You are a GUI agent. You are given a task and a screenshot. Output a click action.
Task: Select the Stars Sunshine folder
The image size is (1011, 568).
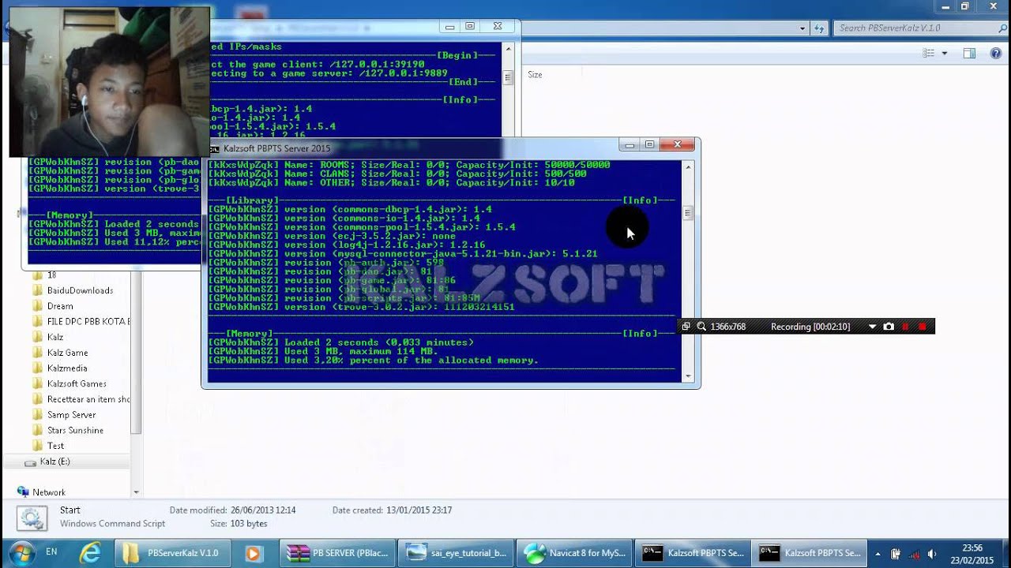75,431
